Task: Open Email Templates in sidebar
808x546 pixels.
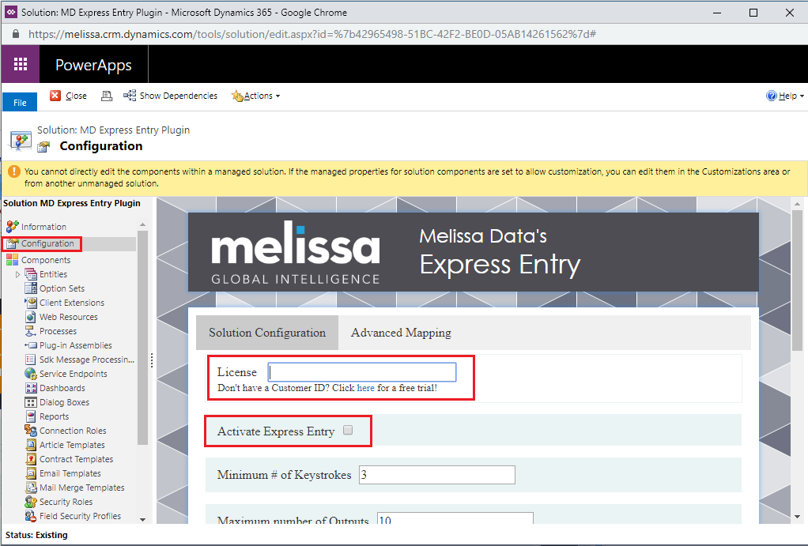Action: coord(70,473)
